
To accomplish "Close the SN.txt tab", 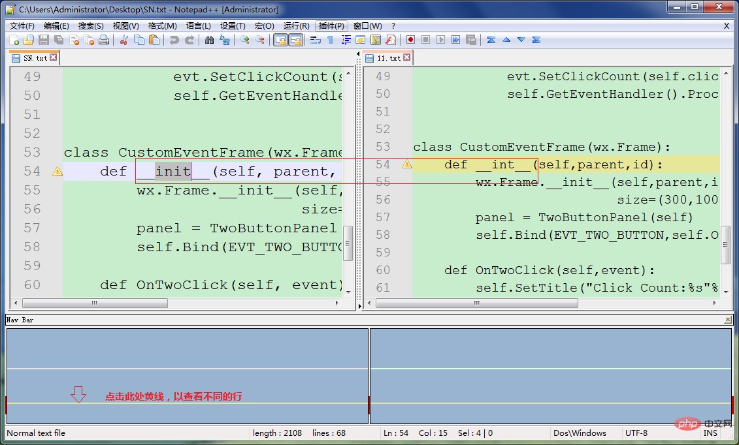I will coord(54,57).
